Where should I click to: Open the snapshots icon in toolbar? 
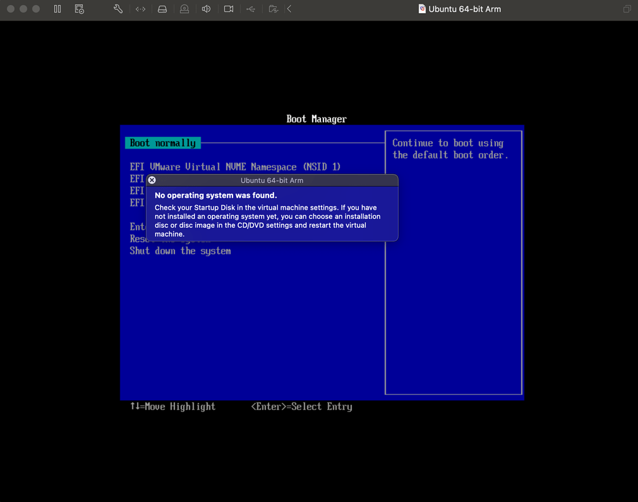(x=79, y=9)
